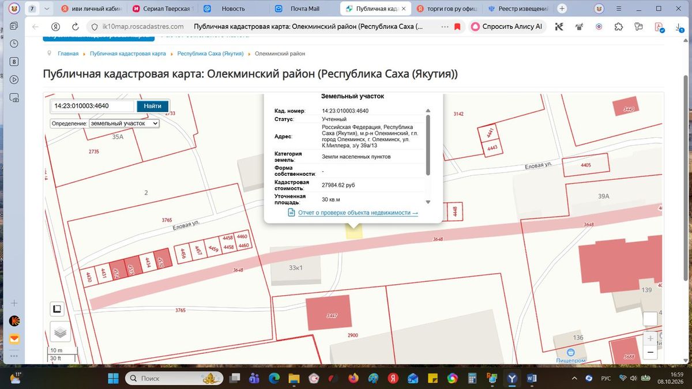Toggle the red bookmark icon
This screenshot has width=692, height=389.
pyautogui.click(x=457, y=27)
